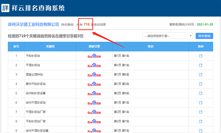
Task: Select keyword 干混砂浆站 in row 2
Action: click(x=33, y=65)
